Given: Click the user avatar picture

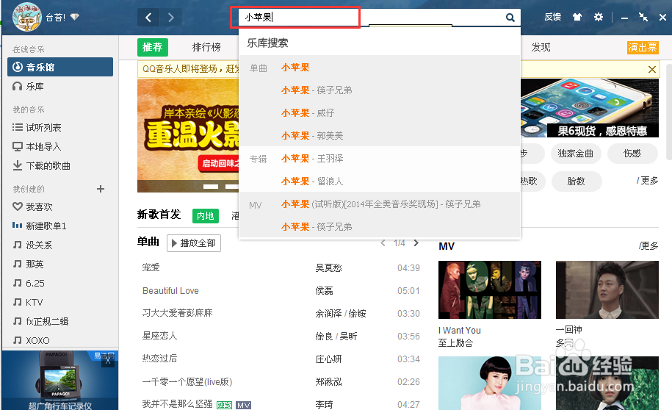Looking at the screenshot, I should [26, 17].
